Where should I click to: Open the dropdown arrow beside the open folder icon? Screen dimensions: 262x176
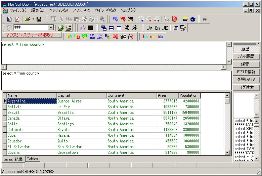click(33, 19)
